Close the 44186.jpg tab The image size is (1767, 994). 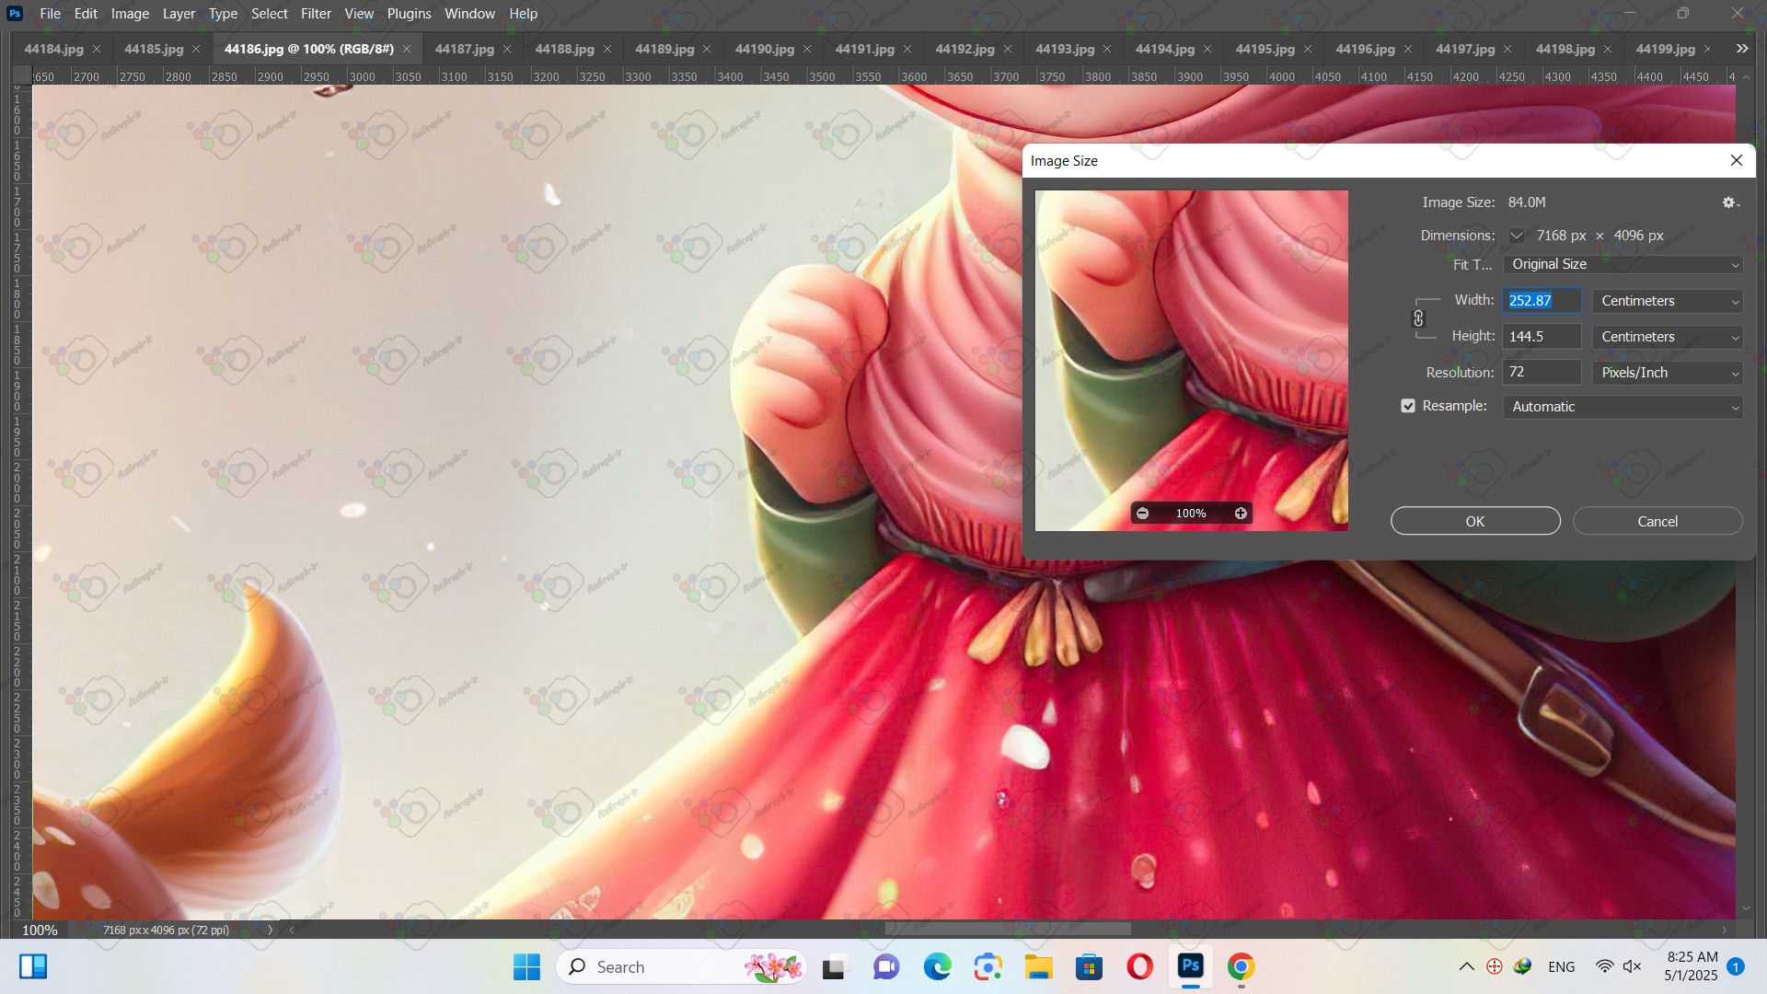[x=407, y=49]
